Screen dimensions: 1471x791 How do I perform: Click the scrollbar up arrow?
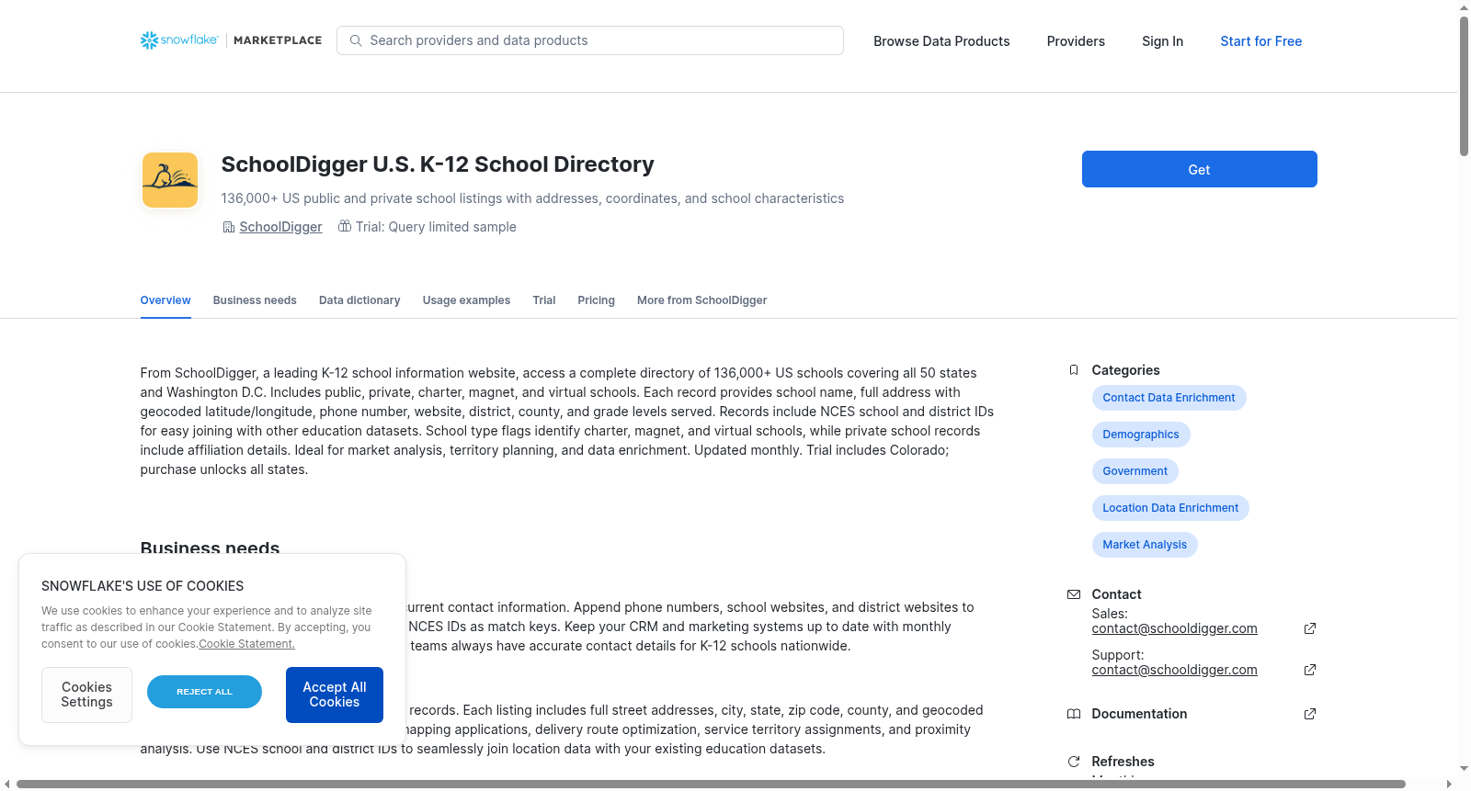point(1464,7)
